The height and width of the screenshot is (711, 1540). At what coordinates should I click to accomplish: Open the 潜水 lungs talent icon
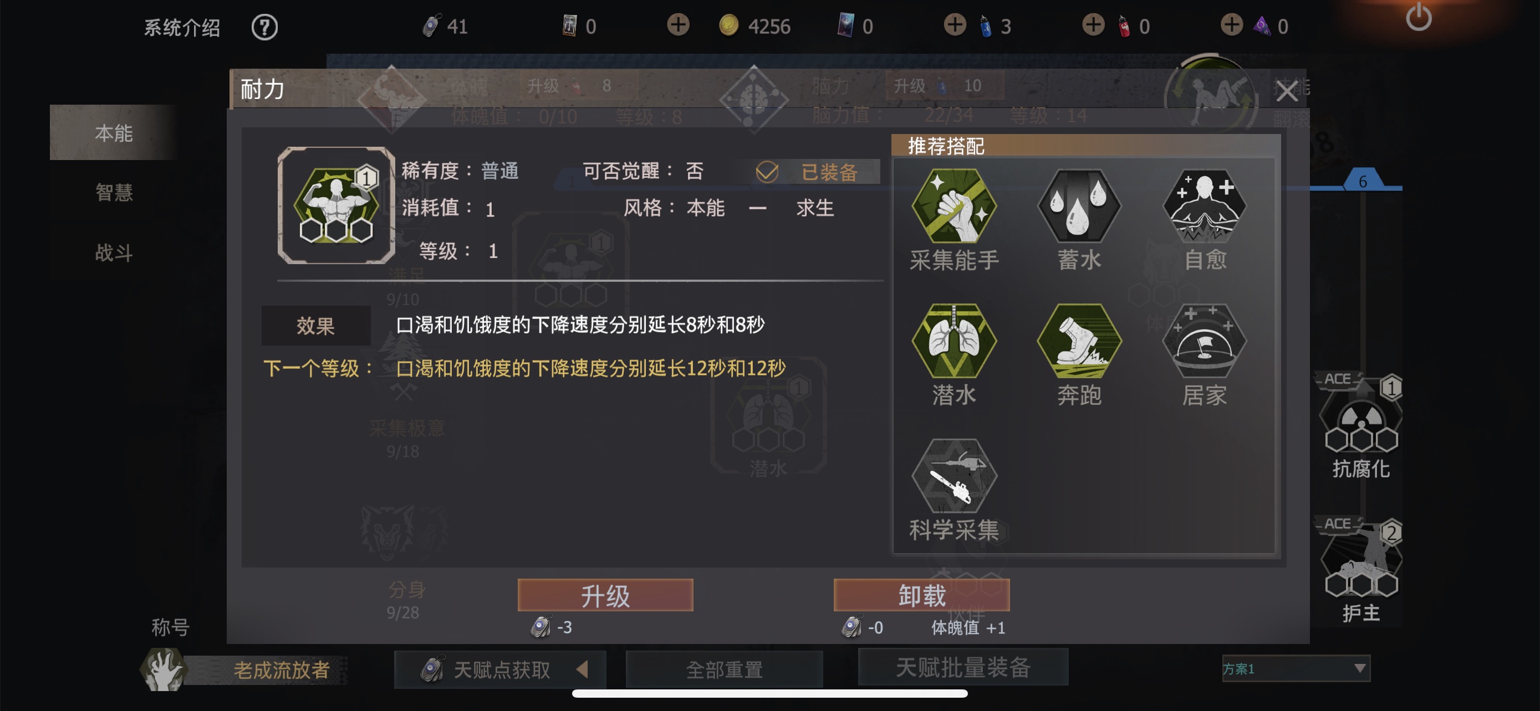pos(953,341)
